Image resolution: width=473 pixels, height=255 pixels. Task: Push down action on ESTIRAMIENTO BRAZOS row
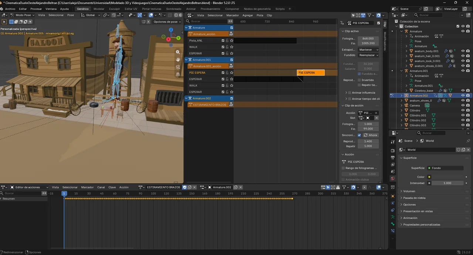pos(231,105)
